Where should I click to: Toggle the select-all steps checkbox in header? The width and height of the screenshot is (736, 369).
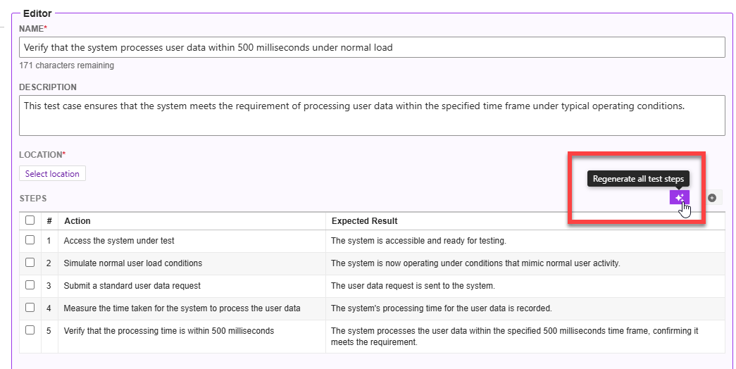coord(30,220)
